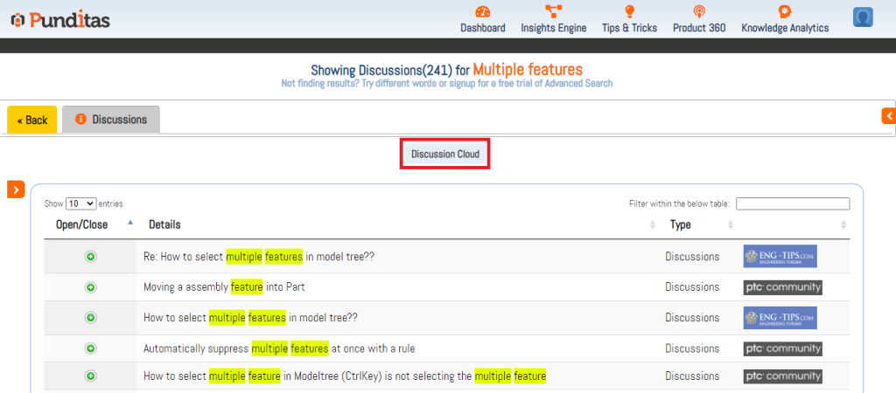The width and height of the screenshot is (896, 393).
Task: Open the Dashboard gauge icon
Action: [x=483, y=12]
